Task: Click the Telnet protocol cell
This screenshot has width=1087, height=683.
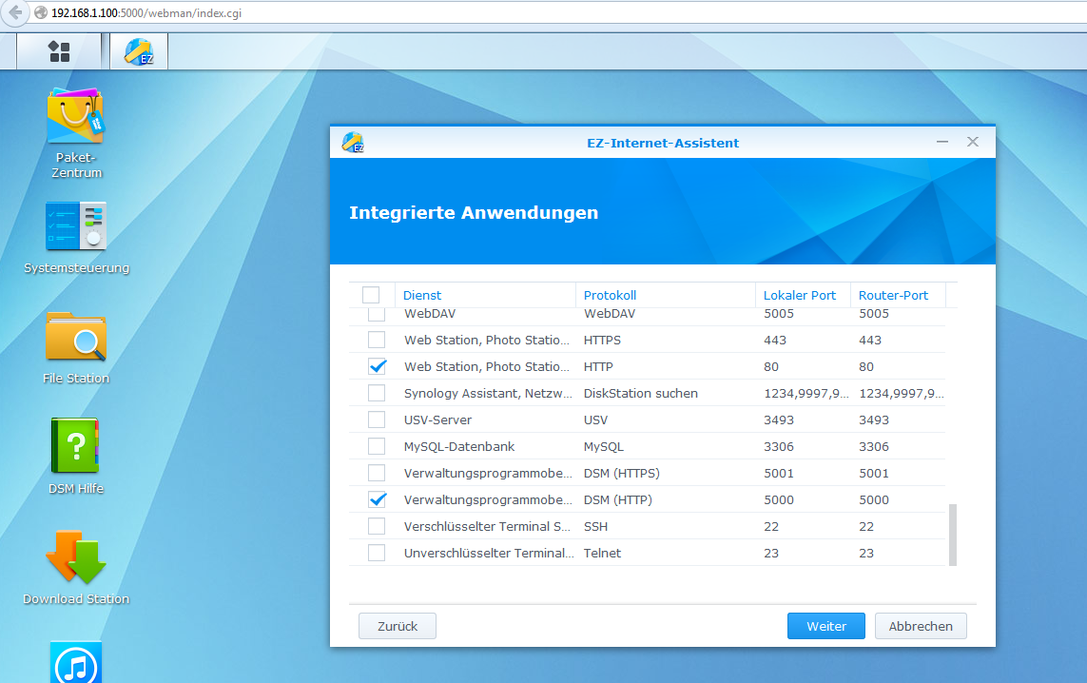Action: click(602, 554)
